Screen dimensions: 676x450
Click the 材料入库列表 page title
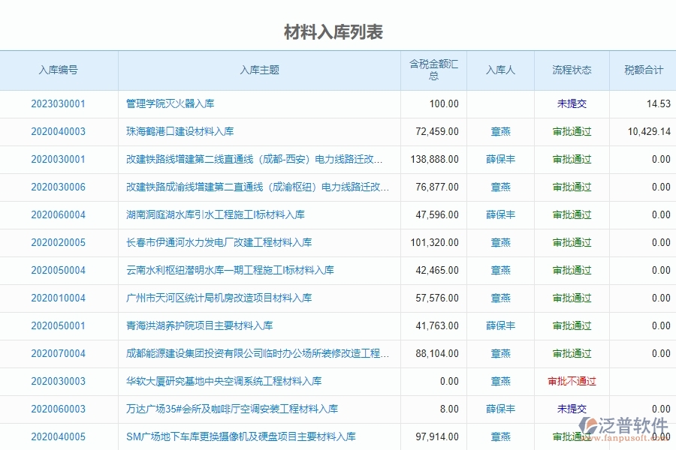333,32
